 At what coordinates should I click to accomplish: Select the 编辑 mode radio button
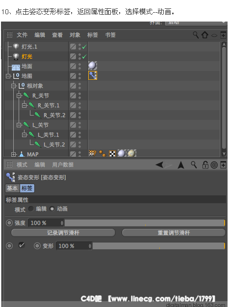31,209
